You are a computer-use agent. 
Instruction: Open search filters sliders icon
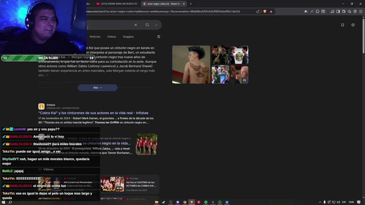pos(159,36)
